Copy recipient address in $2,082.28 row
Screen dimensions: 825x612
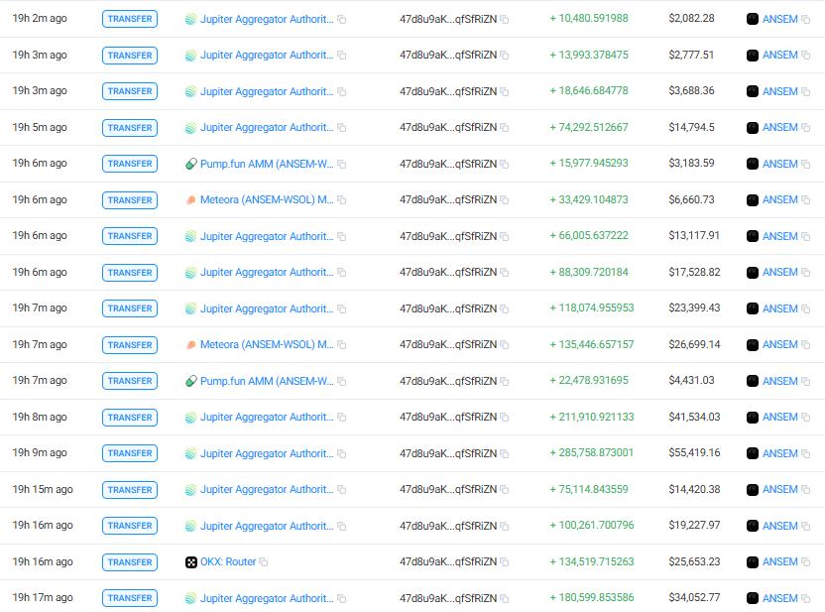(x=505, y=20)
